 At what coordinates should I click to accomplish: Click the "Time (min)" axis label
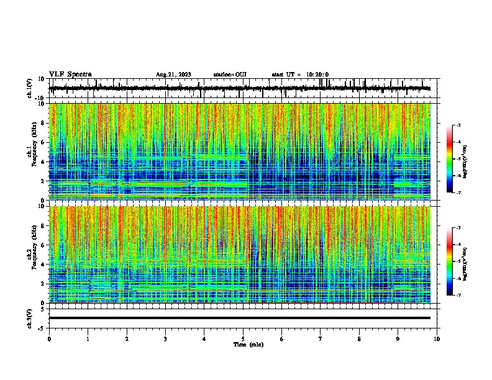click(248, 345)
